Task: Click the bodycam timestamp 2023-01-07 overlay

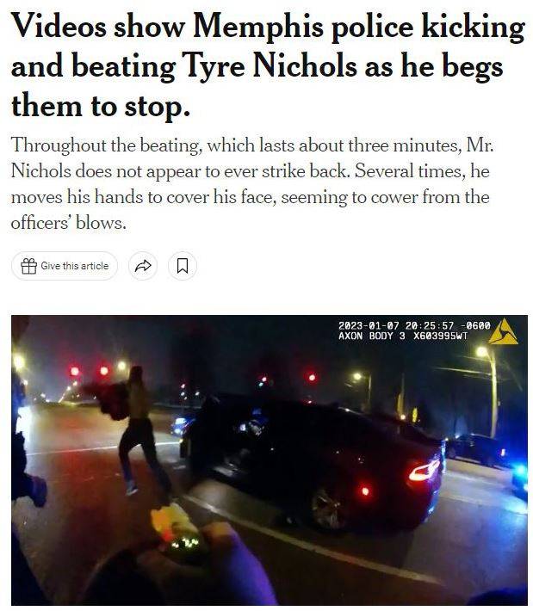Action: click(x=414, y=325)
